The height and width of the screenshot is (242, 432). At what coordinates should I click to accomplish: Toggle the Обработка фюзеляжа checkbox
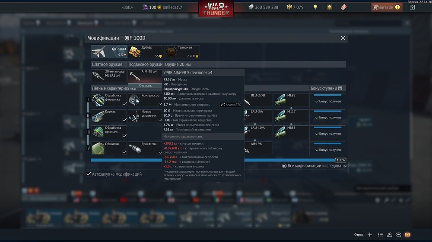click(124, 104)
